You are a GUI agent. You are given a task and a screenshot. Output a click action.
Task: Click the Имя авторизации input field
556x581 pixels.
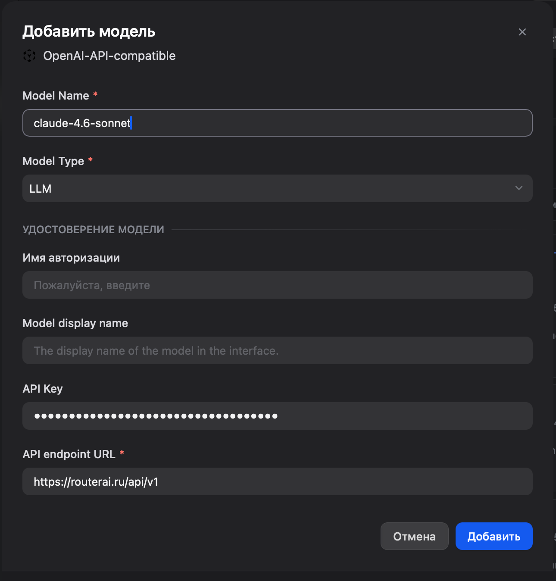click(277, 285)
